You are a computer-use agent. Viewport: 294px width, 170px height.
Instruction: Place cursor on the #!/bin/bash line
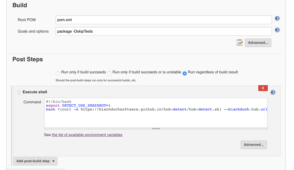click(x=59, y=101)
